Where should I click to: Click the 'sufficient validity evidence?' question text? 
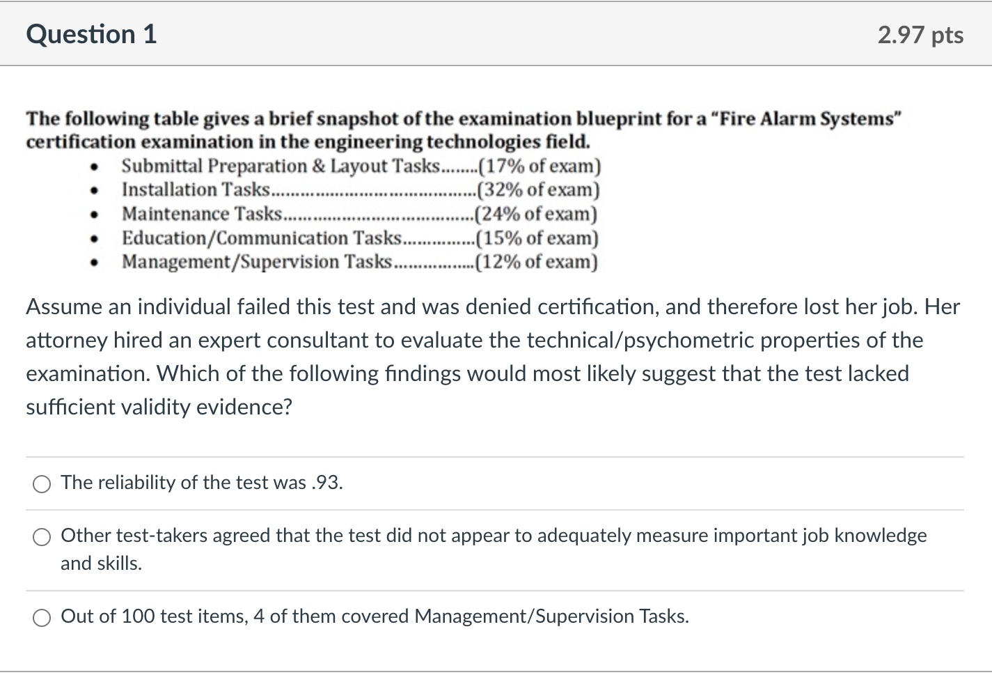(159, 407)
